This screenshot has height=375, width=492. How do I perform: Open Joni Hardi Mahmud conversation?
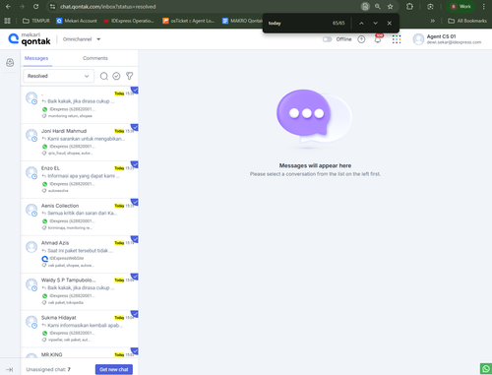click(80, 142)
